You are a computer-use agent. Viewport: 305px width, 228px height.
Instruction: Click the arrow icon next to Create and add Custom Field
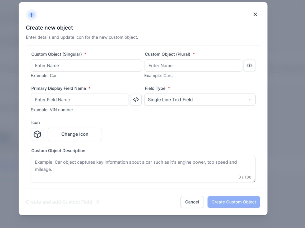(x=98, y=202)
